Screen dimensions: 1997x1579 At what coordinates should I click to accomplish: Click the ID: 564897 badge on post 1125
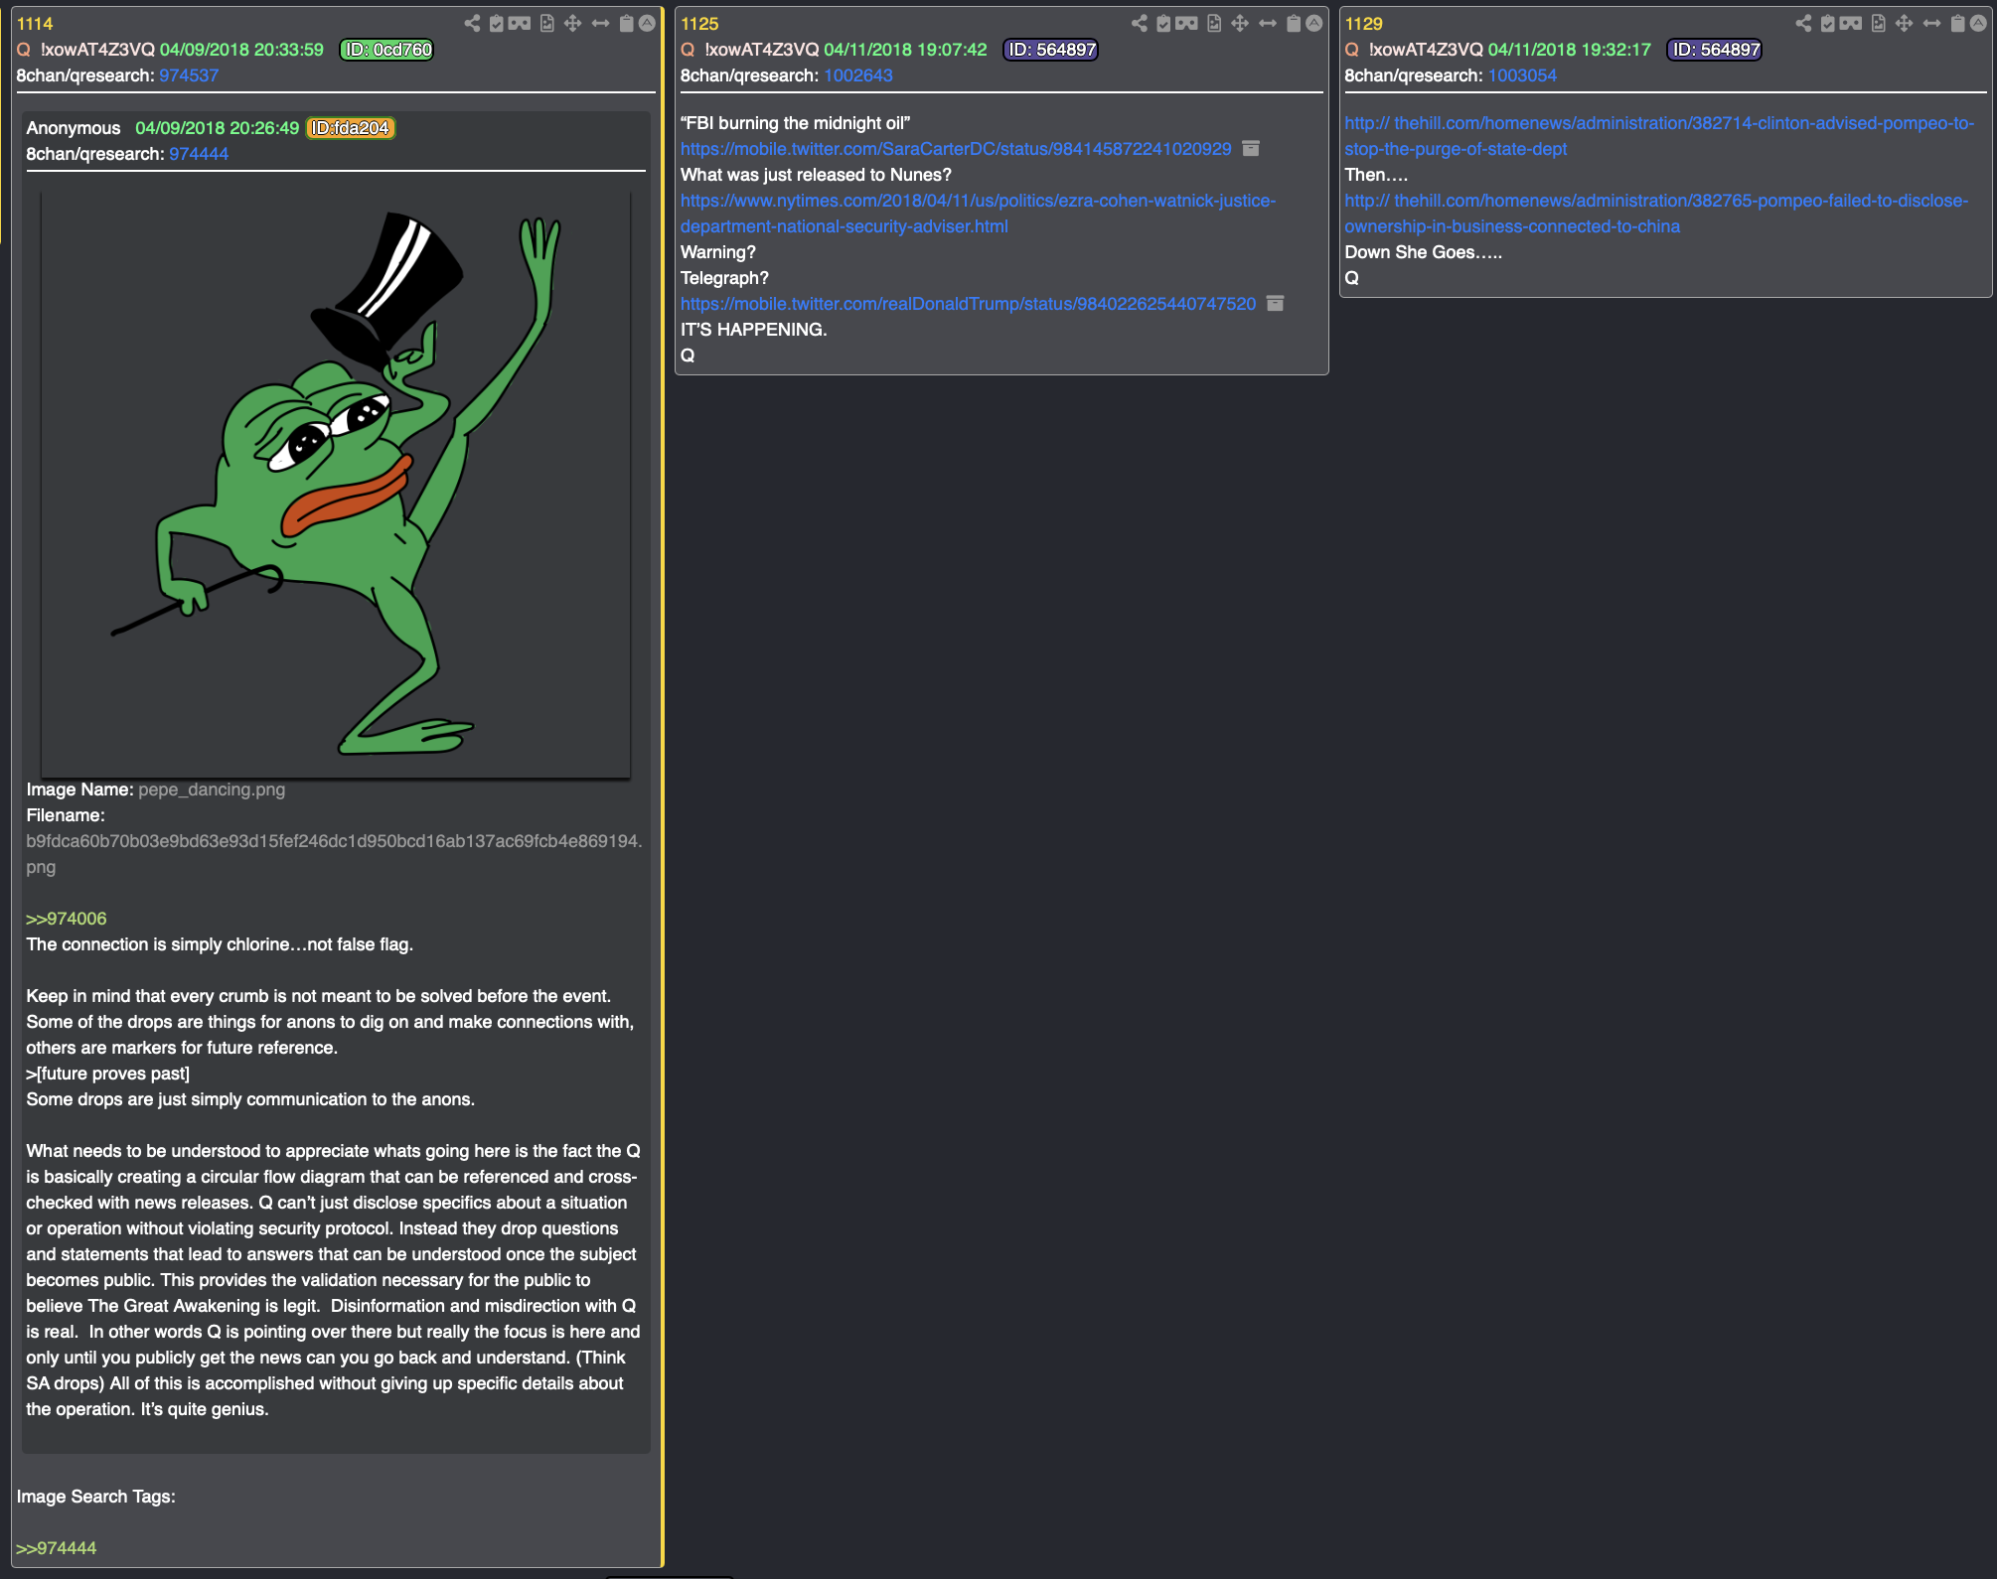click(1051, 50)
